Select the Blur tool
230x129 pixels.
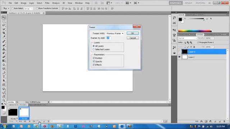[x=4, y=64]
